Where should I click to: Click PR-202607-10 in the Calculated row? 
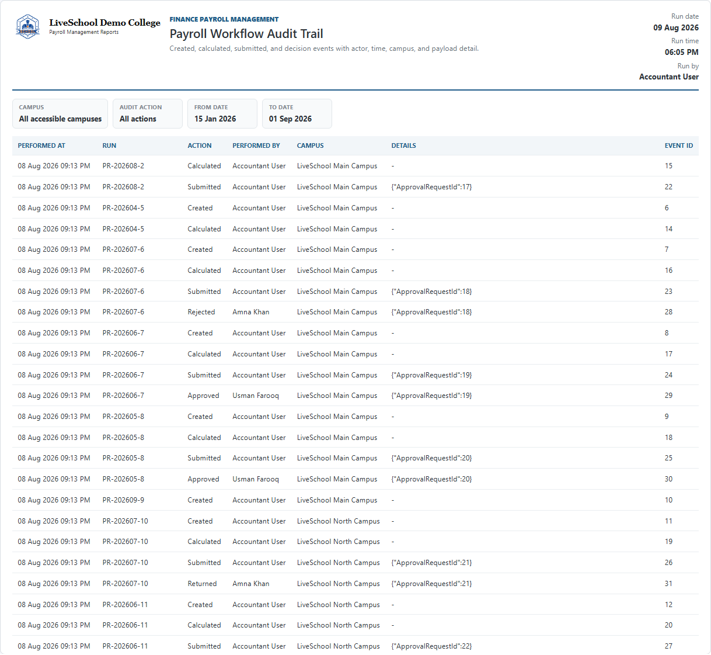pyautogui.click(x=126, y=542)
